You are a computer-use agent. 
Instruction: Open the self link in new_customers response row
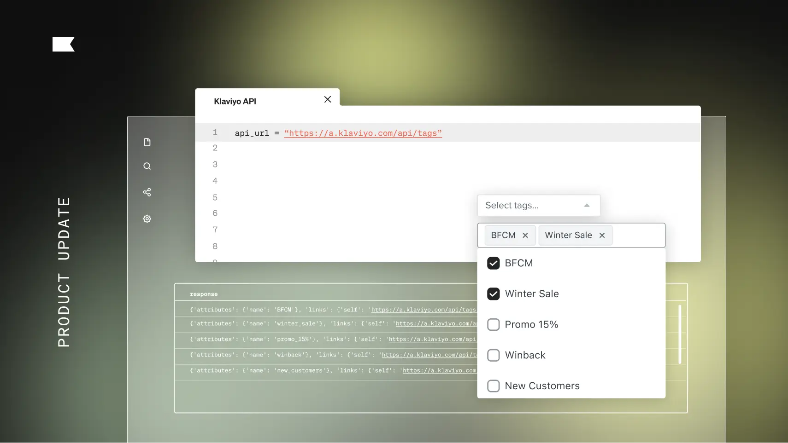pos(440,371)
